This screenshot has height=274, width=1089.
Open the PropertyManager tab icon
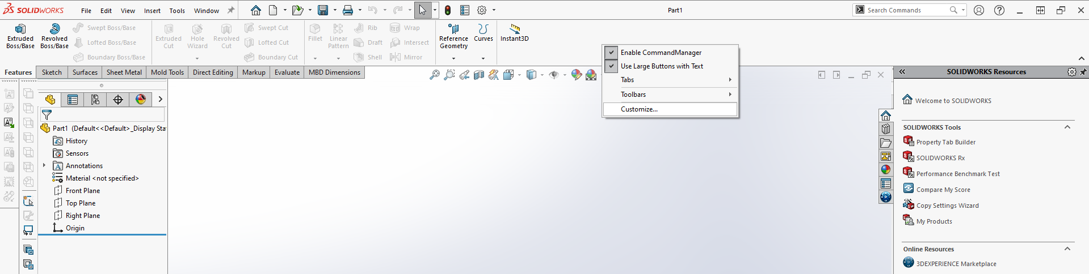[x=73, y=100]
